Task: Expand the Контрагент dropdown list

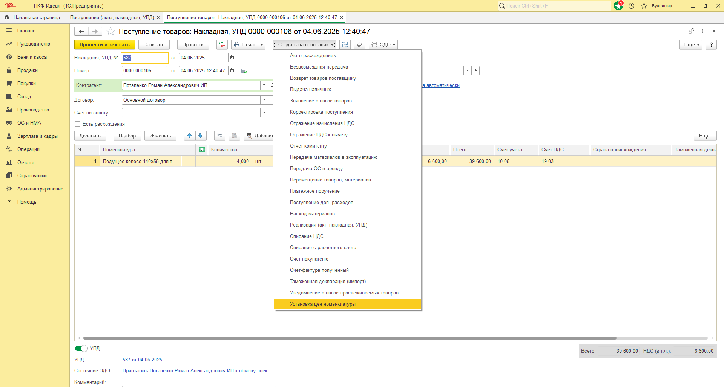Action: (264, 85)
